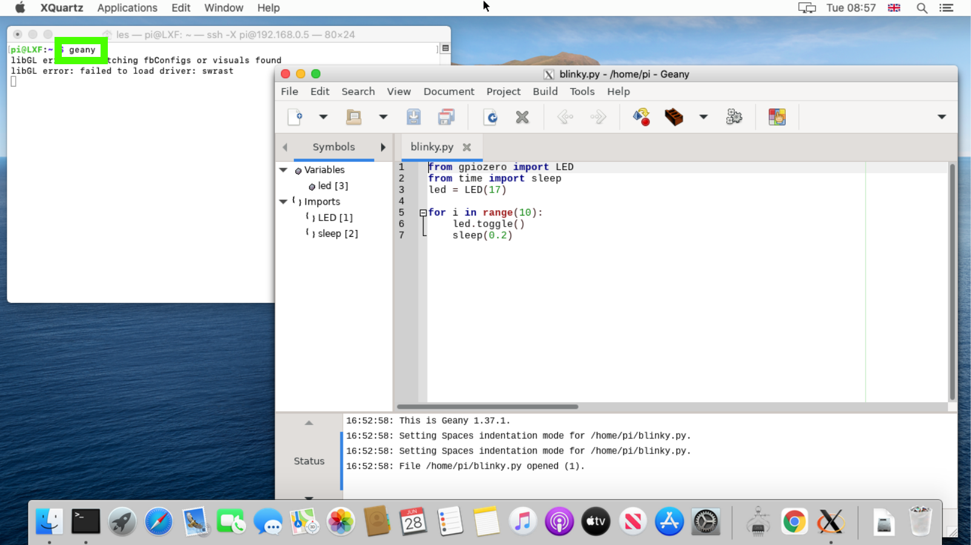This screenshot has width=971, height=545.
Task: Close the blinky.py document tab
Action: (x=466, y=147)
